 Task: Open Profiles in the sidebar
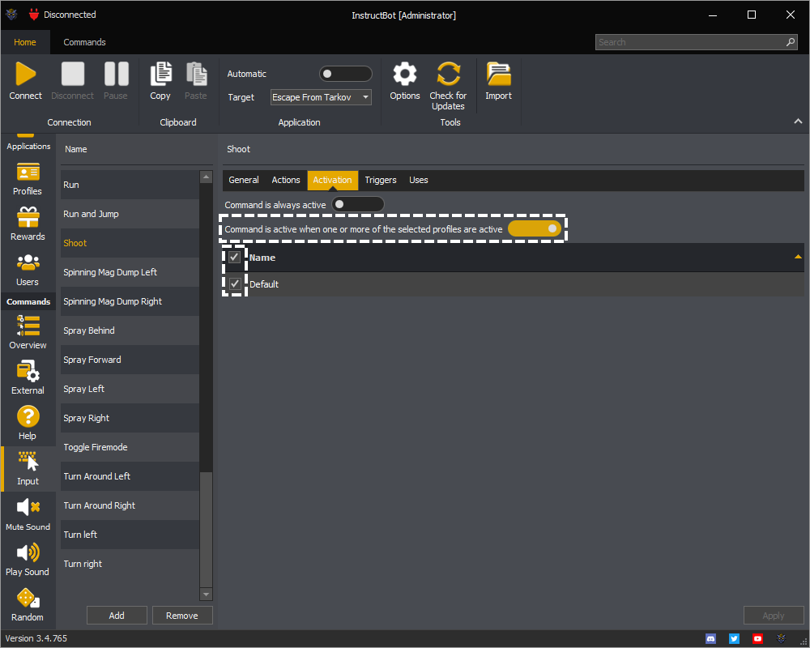point(28,179)
